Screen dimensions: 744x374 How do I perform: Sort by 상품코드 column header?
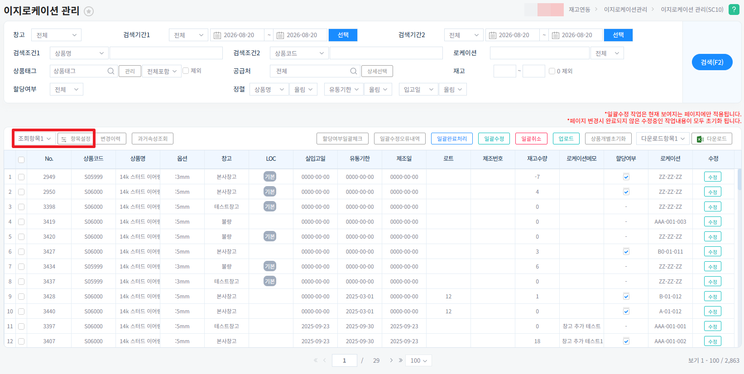pos(93,158)
